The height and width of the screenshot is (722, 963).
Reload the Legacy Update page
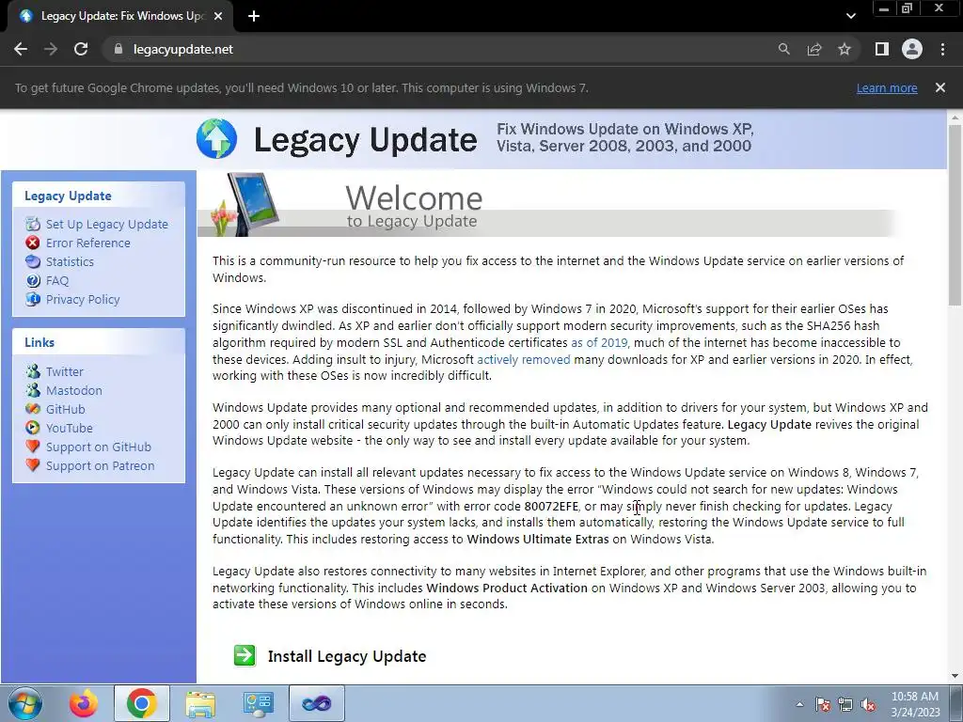coord(81,49)
